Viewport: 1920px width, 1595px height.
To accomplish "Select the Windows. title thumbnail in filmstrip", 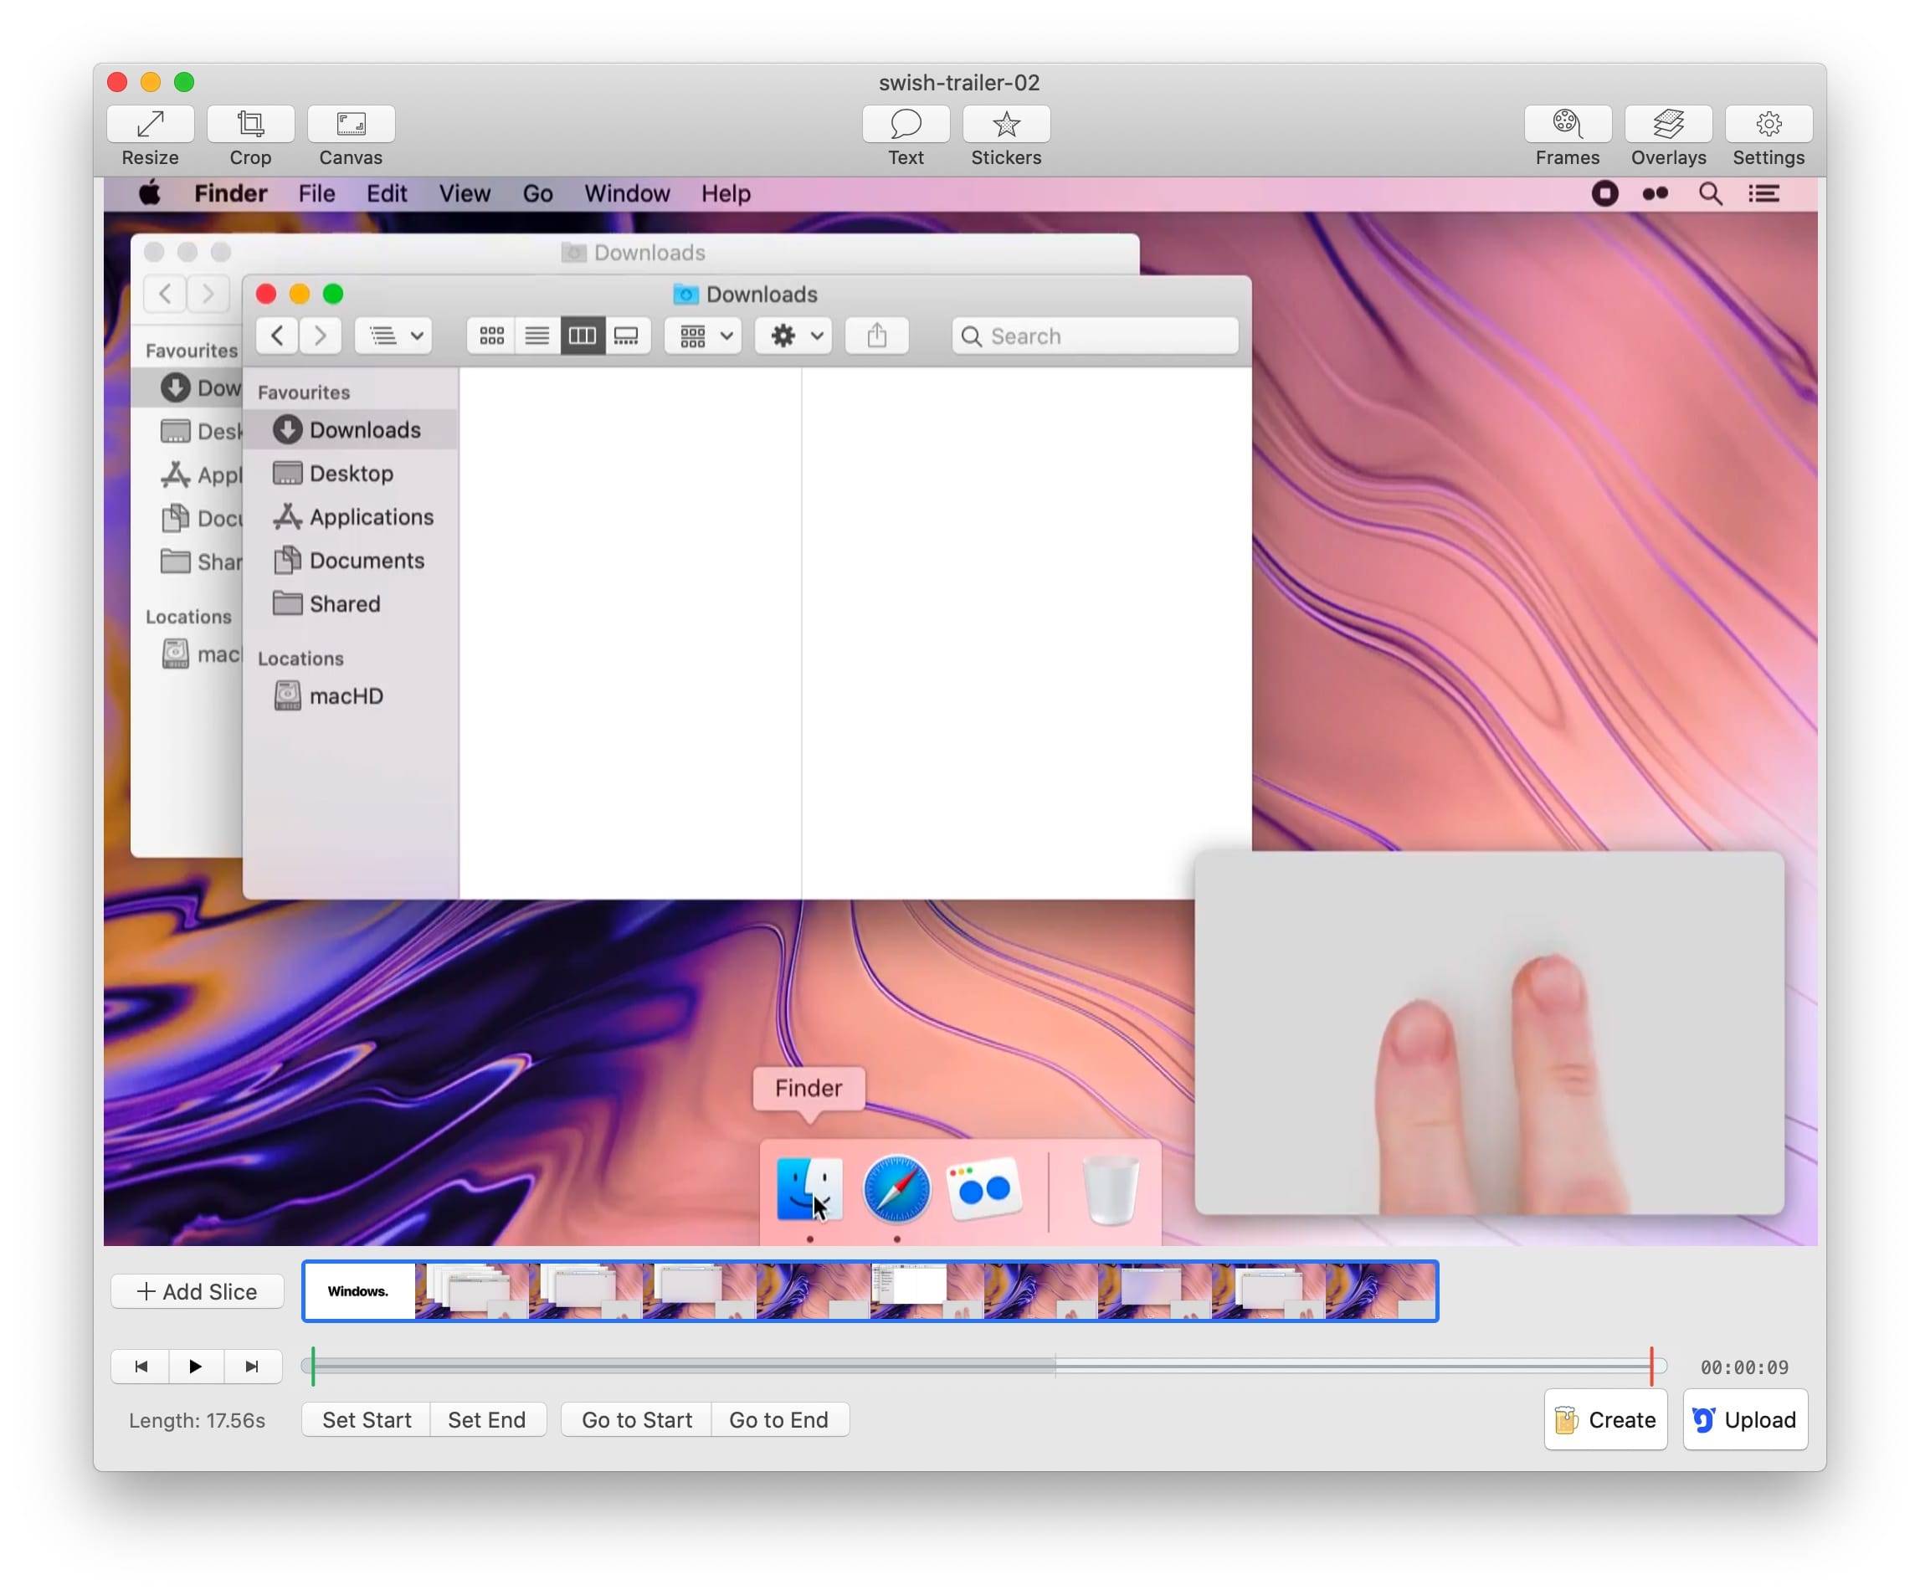I will (x=359, y=1291).
